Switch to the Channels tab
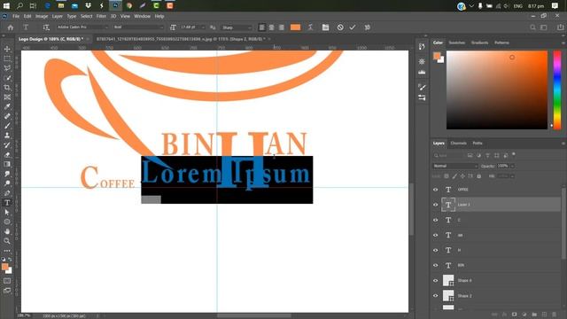The width and height of the screenshot is (567, 319). (x=459, y=144)
